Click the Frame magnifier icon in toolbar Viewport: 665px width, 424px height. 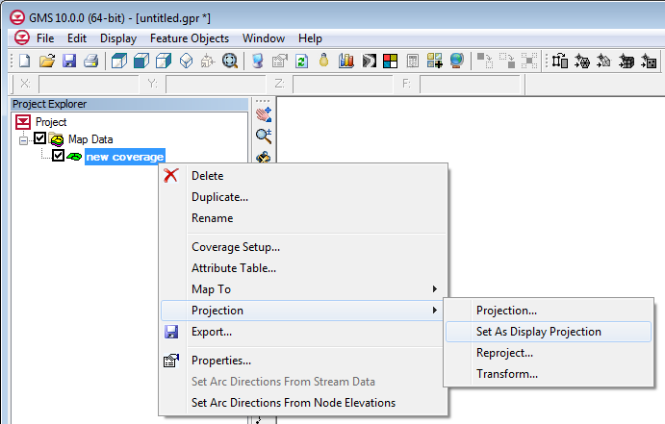tap(229, 61)
